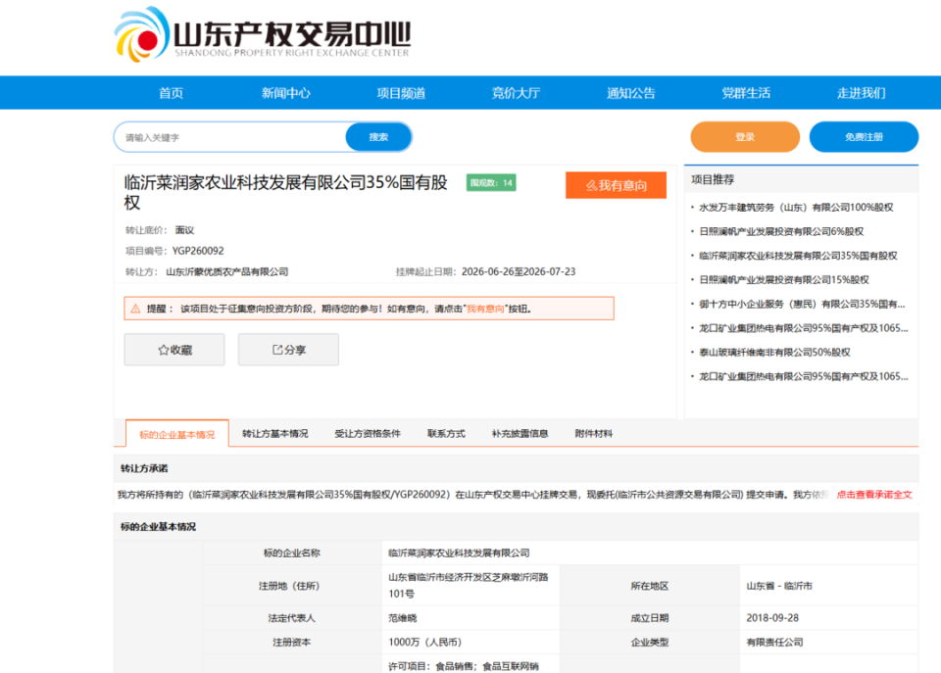Screen dimensions: 941x673
Task: Click the 转让方承诺 section heading
Action: coord(144,468)
